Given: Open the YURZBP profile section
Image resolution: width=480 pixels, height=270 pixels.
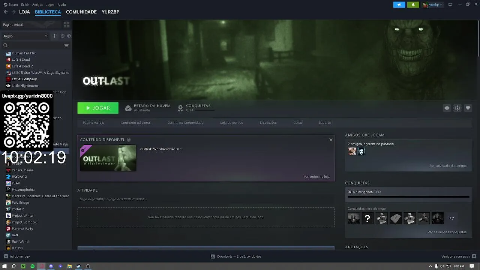Looking at the screenshot, I should (x=110, y=12).
